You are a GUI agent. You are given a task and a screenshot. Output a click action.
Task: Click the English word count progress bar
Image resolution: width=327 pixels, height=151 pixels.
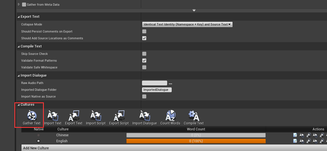pyautogui.click(x=196, y=141)
